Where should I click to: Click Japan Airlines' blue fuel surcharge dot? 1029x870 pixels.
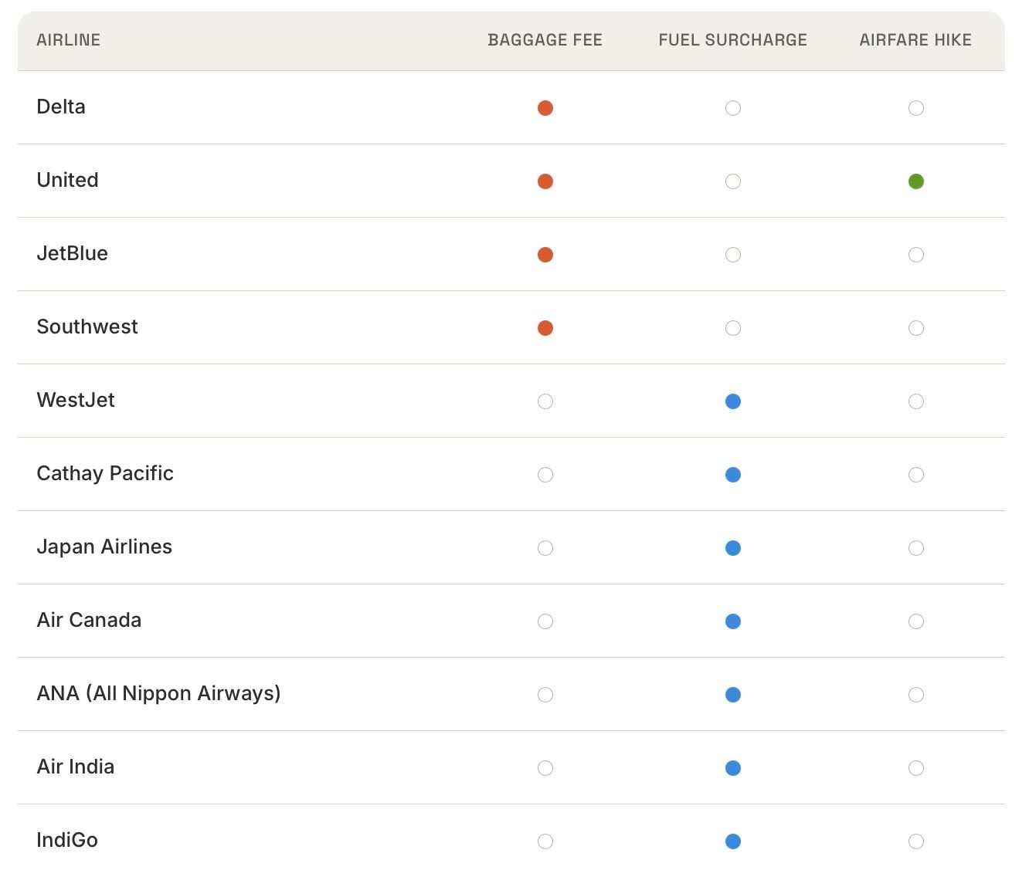click(733, 548)
